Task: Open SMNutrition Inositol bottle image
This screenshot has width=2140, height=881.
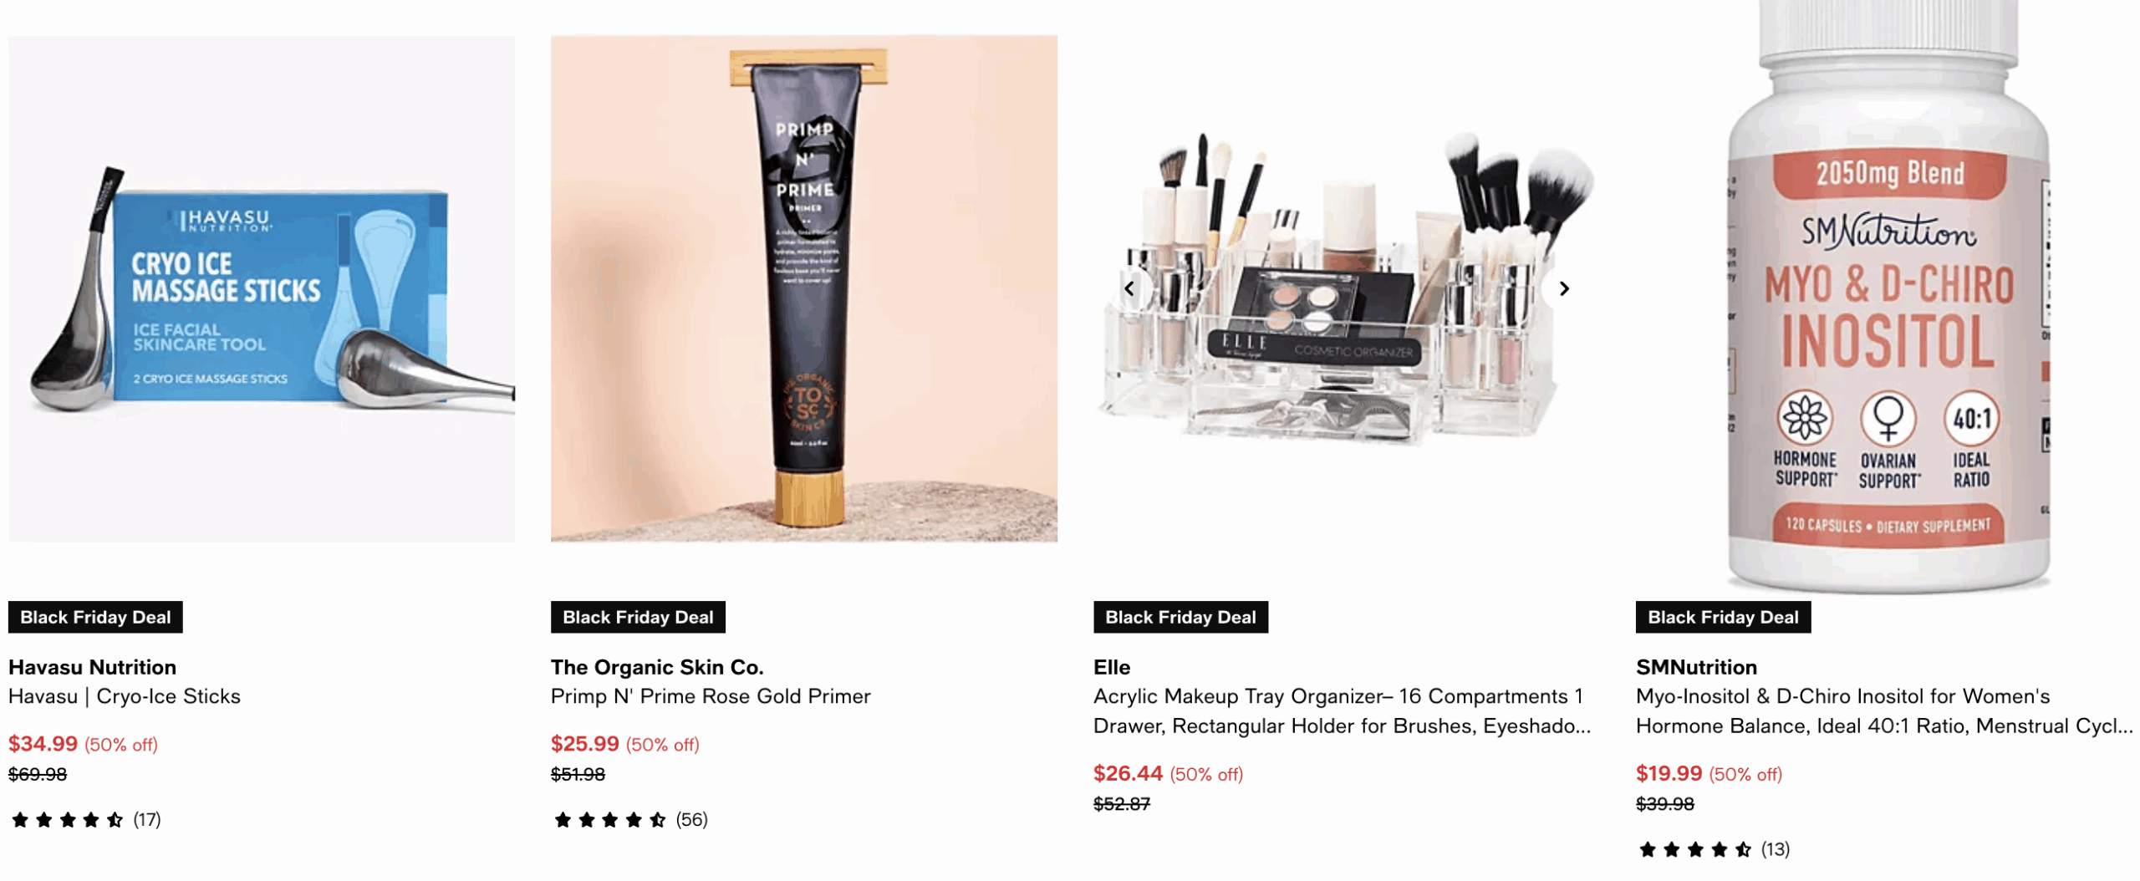Action: [x=1888, y=297]
